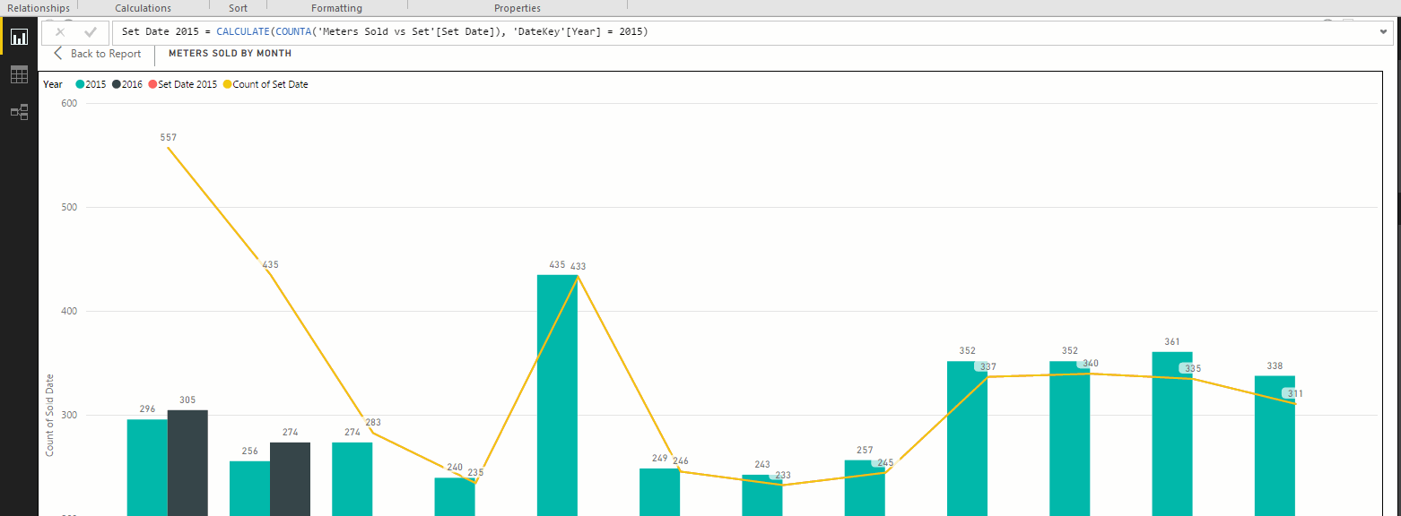Viewport: 1401px width, 516px height.
Task: Commit formula with checkmark icon
Action: 90,32
